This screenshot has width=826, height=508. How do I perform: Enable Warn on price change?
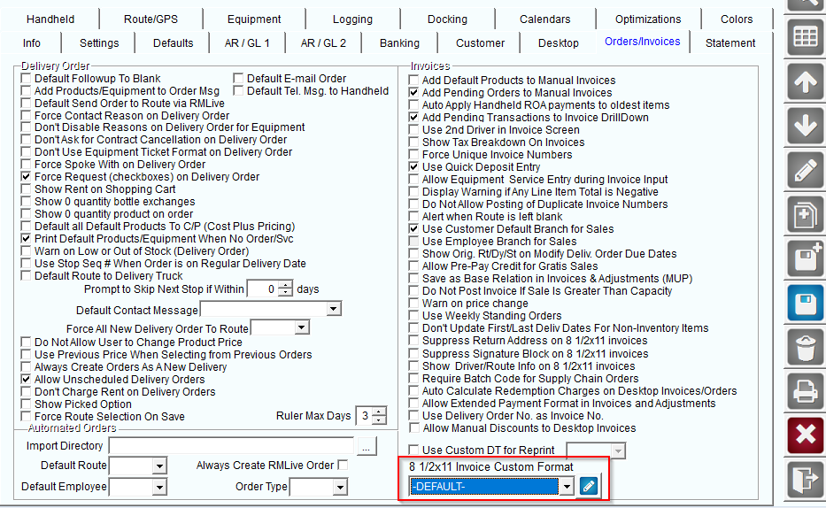pos(413,304)
